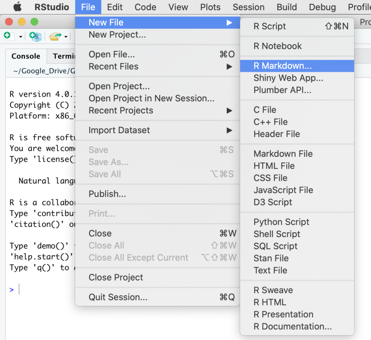The height and width of the screenshot is (340, 371).
Task: Create a new R Sweave document
Action: click(297, 290)
